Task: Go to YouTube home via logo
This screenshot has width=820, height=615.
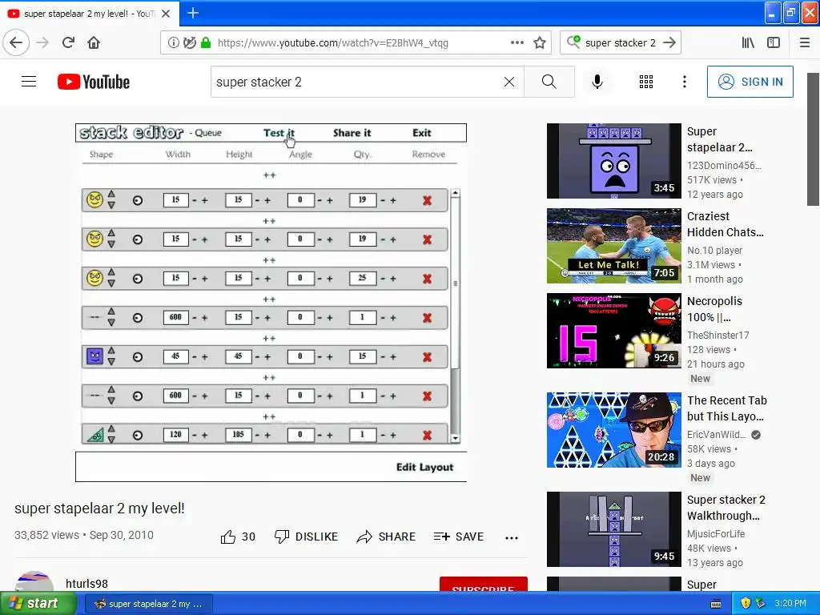Action: tap(94, 82)
